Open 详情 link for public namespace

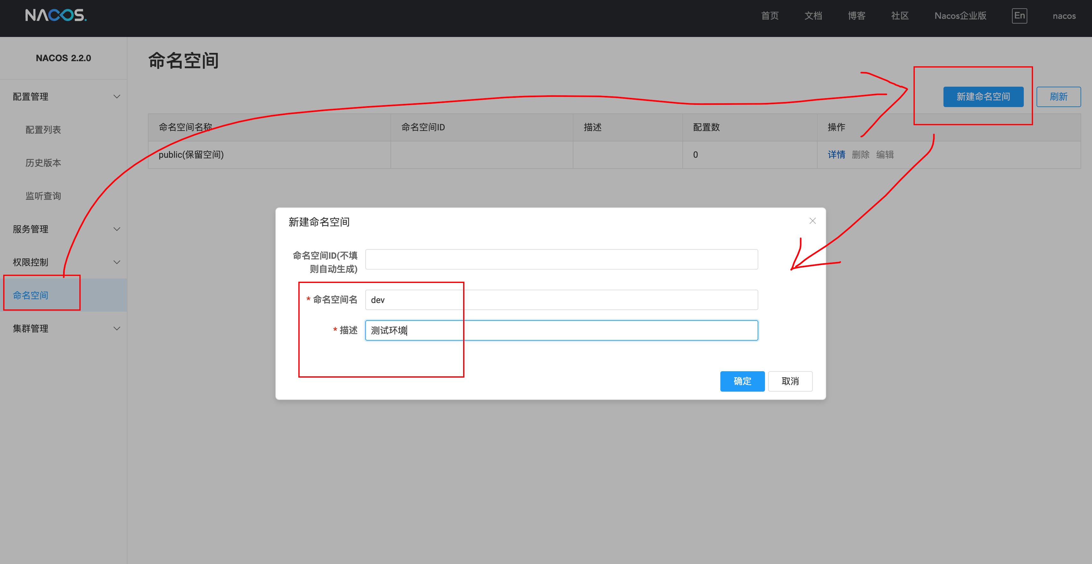(836, 155)
